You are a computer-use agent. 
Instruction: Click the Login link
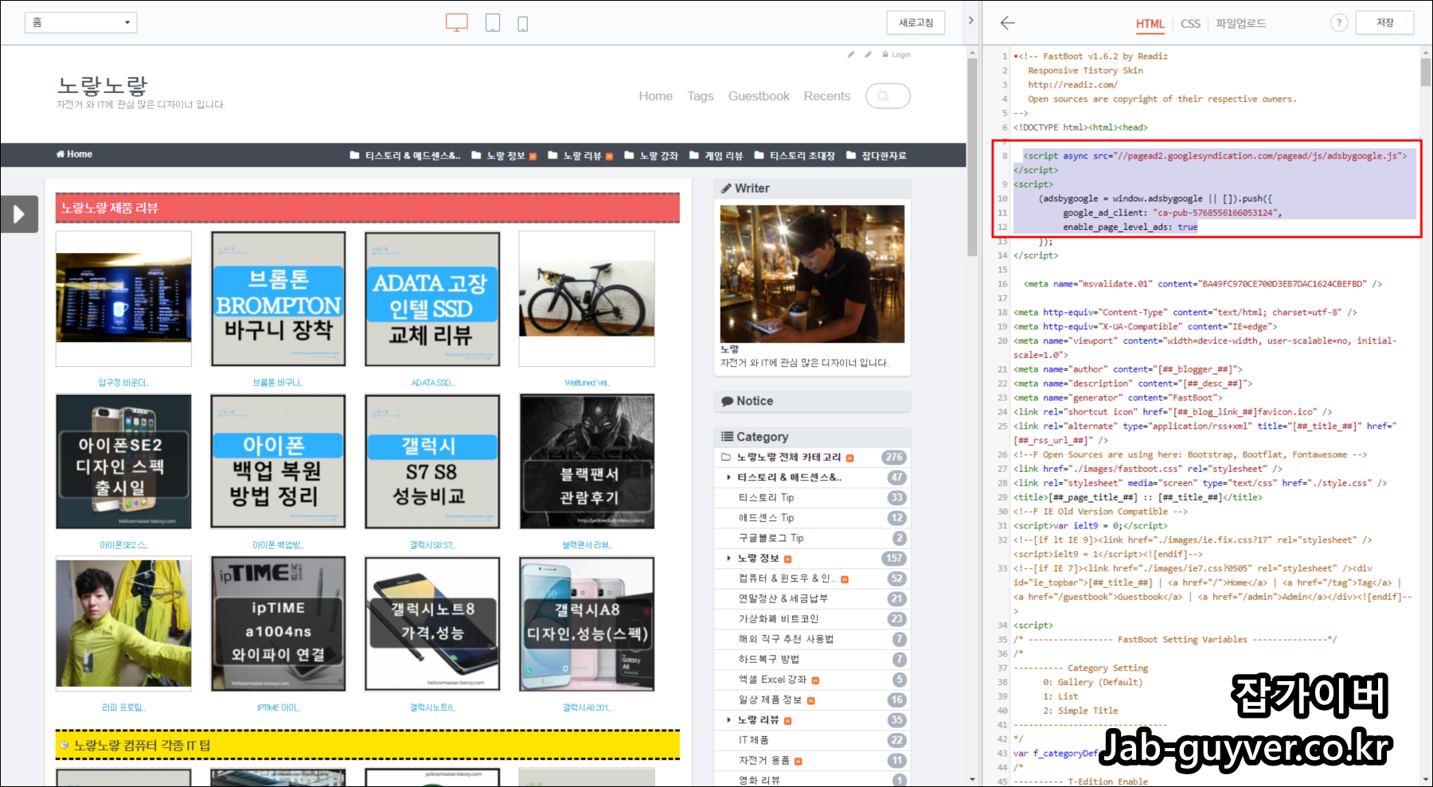point(901,55)
